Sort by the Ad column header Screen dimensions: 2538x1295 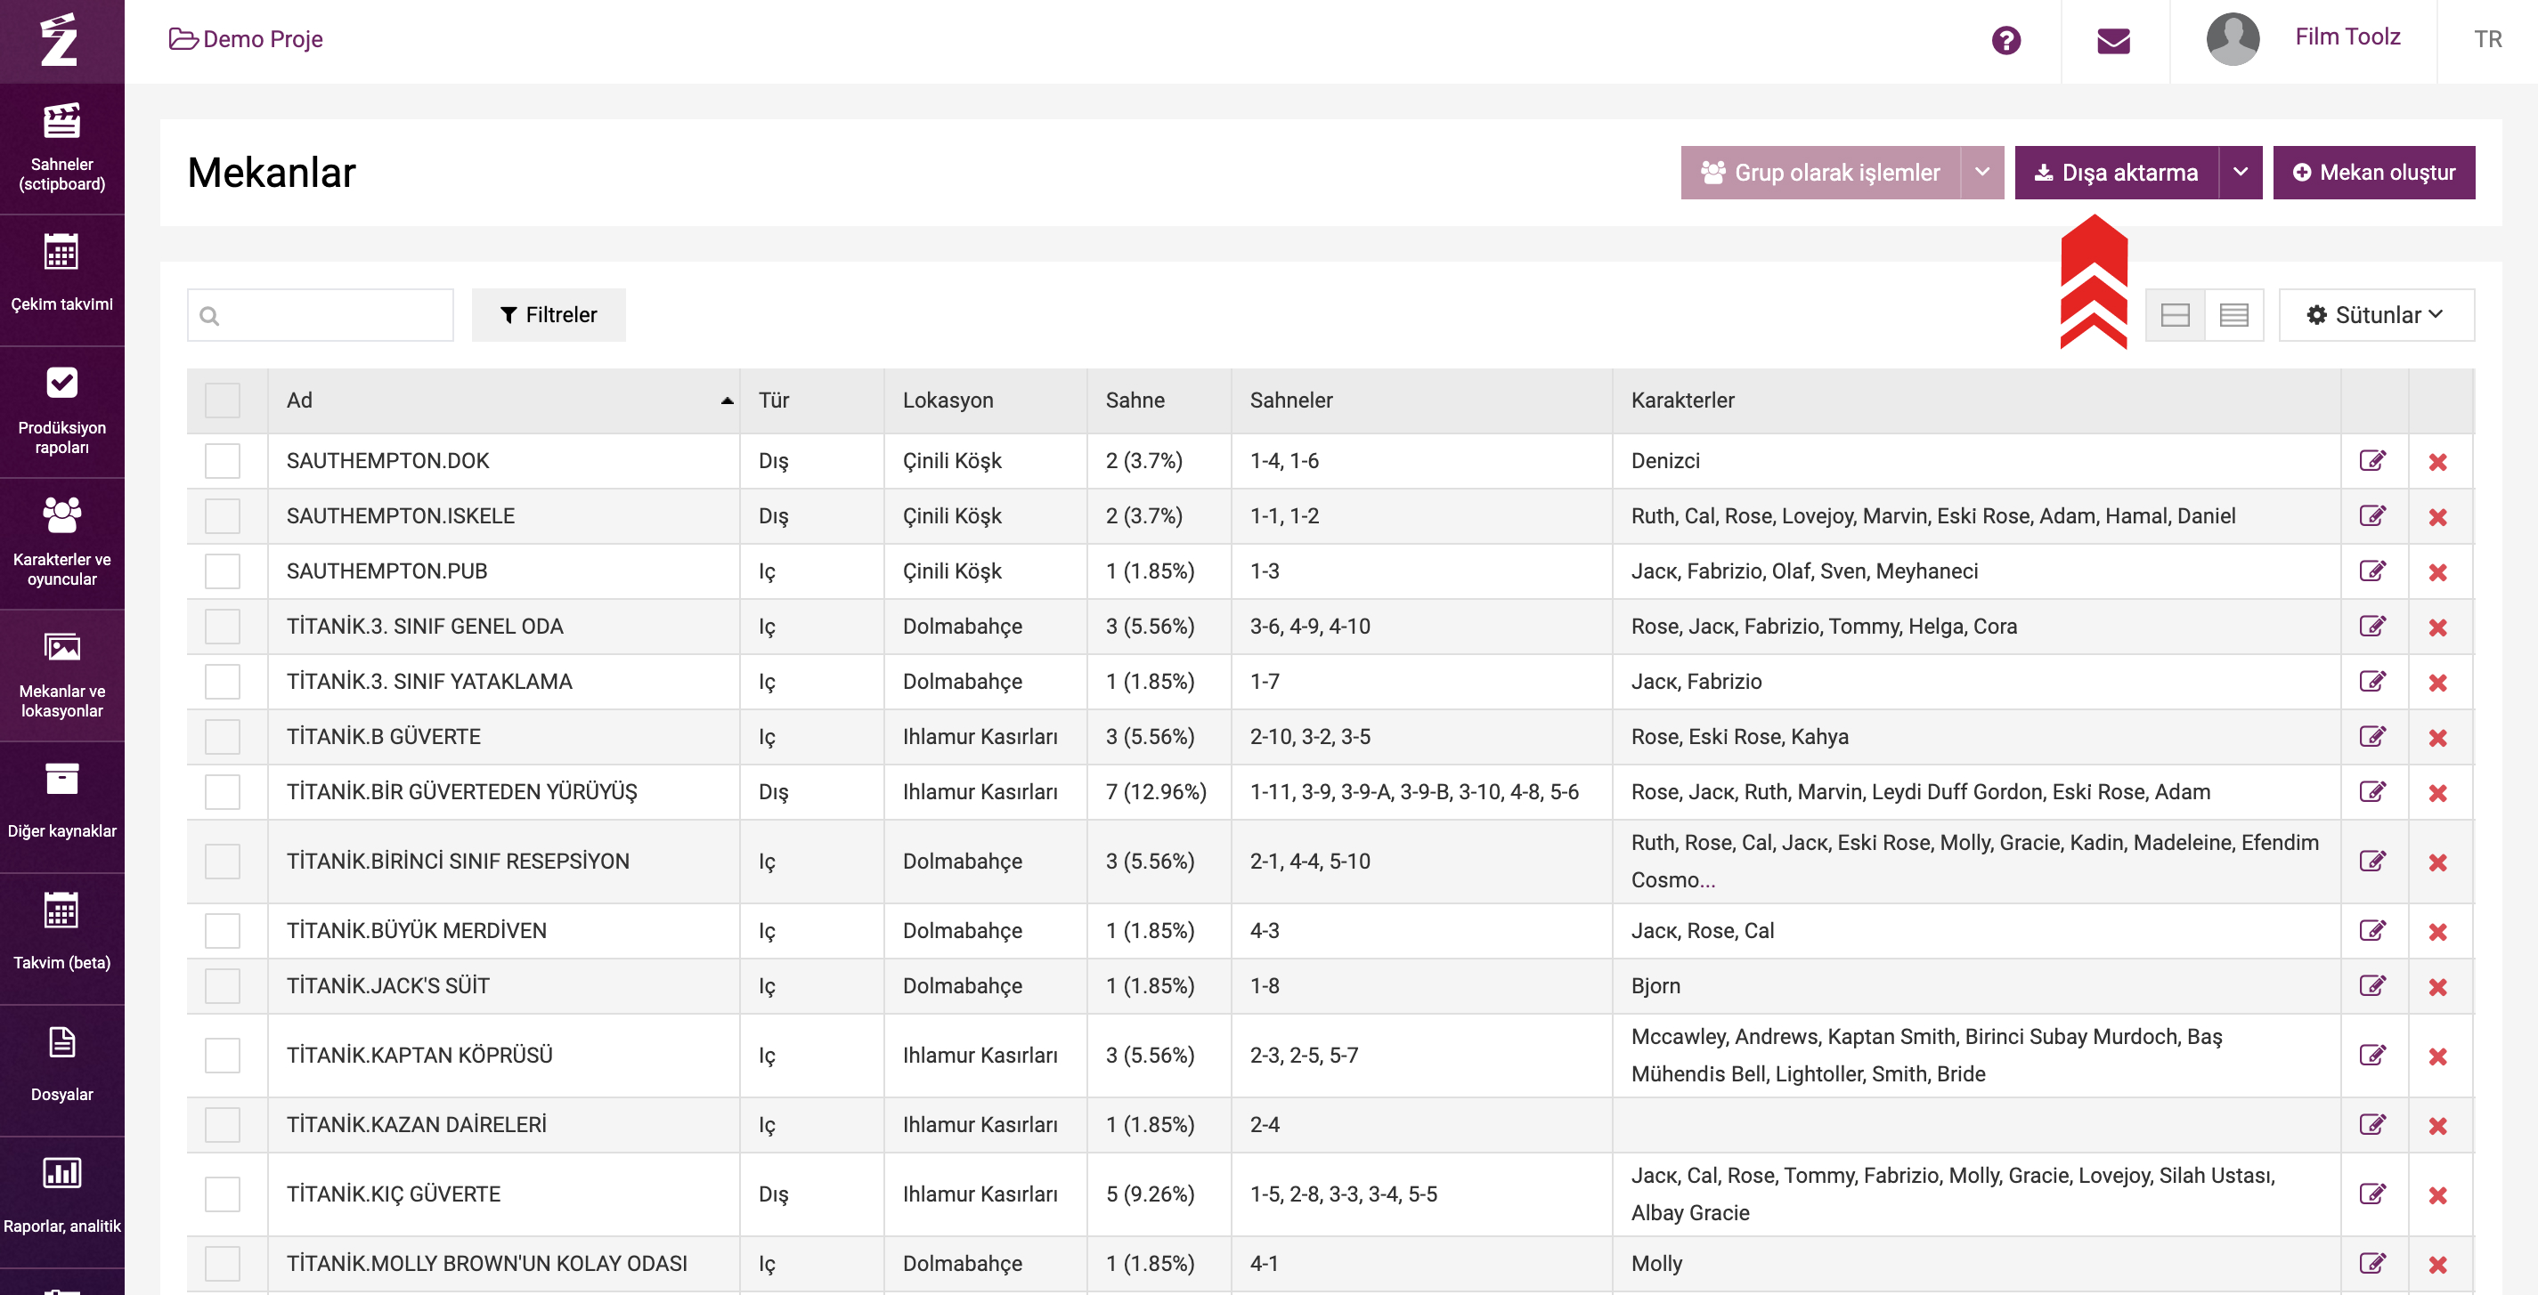pyautogui.click(x=503, y=401)
